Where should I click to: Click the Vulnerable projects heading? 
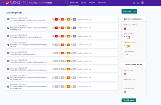[x=14, y=13]
